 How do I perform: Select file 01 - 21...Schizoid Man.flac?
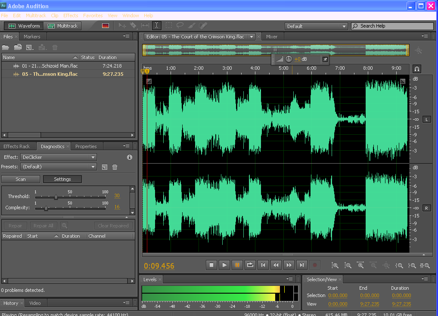[68, 66]
